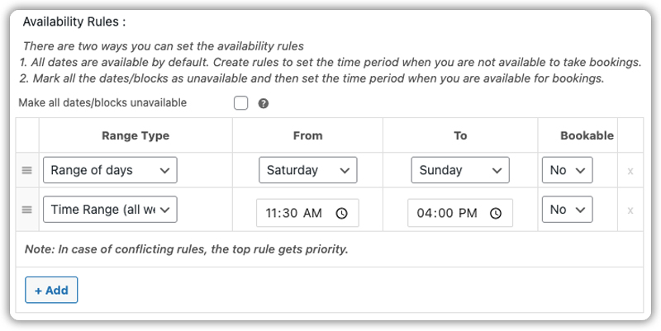Expand the Sunday To dropdown
This screenshot has height=331, width=661.
click(x=460, y=170)
